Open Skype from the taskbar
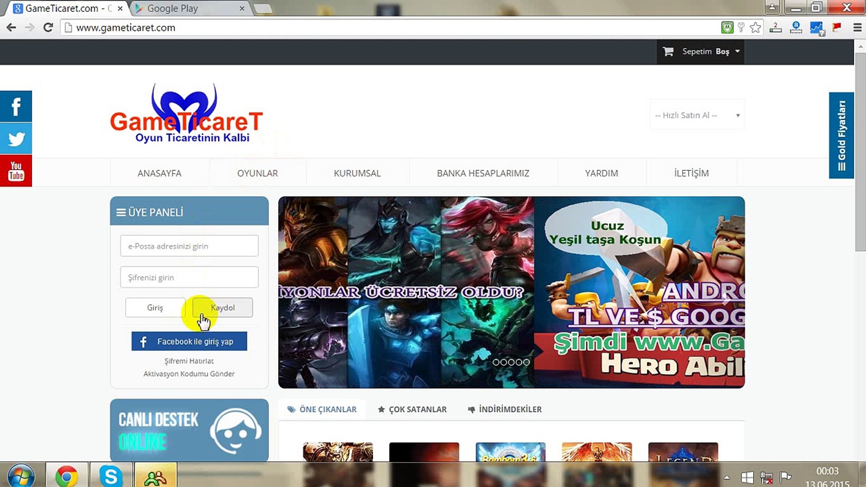Viewport: 866px width, 487px height. [x=111, y=476]
